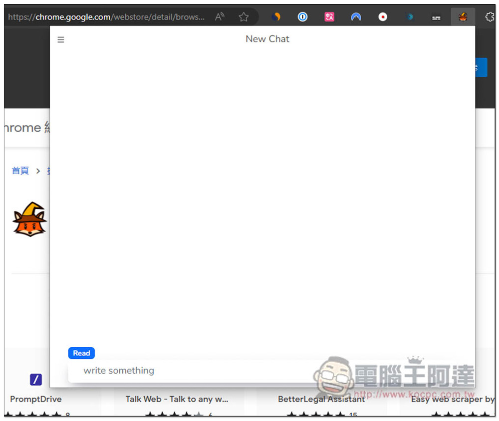Open the pink translate extension icon
Screen dimensions: 499x421
(x=329, y=16)
